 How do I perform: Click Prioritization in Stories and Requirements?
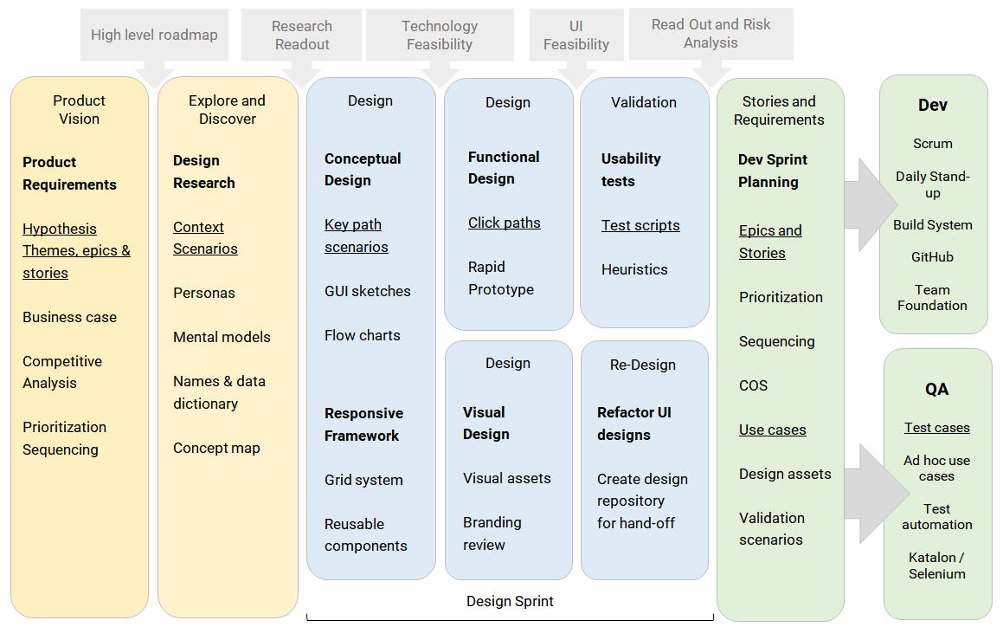(x=781, y=297)
